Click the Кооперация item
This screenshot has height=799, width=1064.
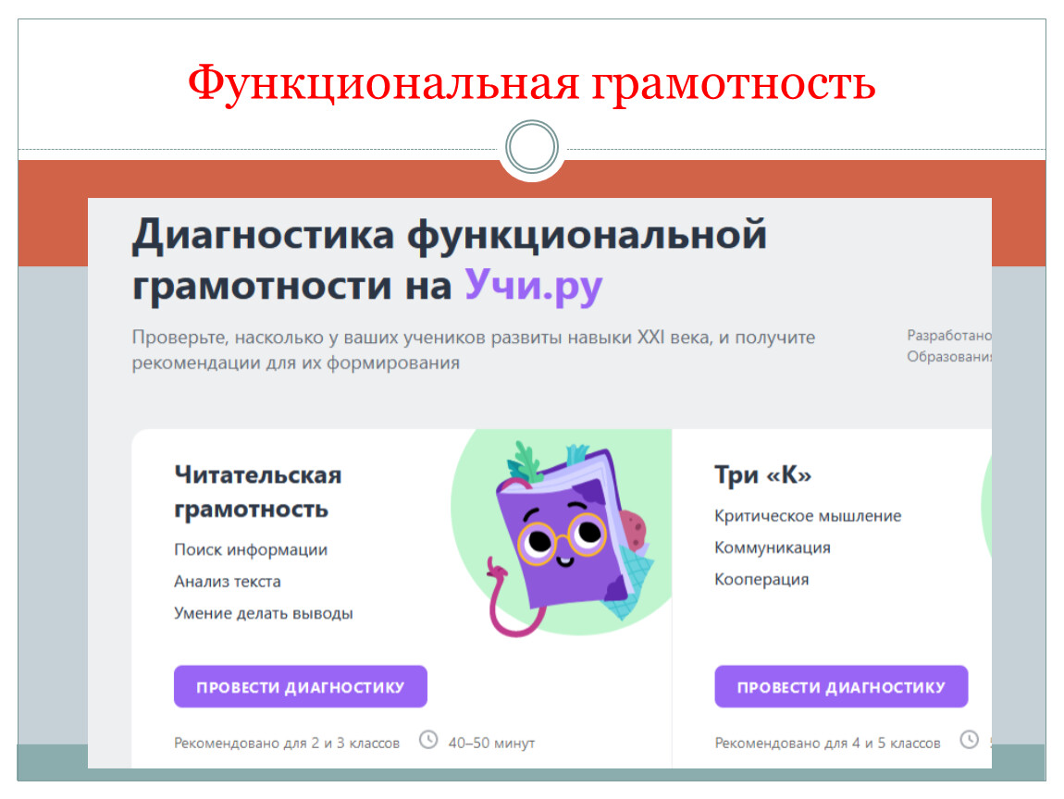click(761, 580)
